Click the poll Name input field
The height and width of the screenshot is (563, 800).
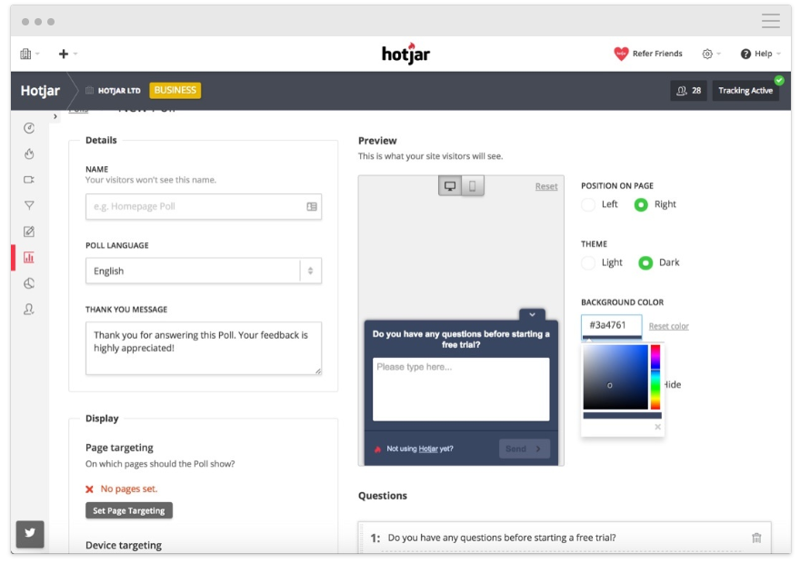pos(204,206)
